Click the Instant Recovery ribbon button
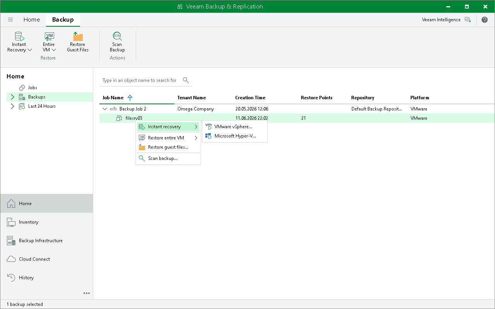The width and height of the screenshot is (495, 309). [x=19, y=42]
